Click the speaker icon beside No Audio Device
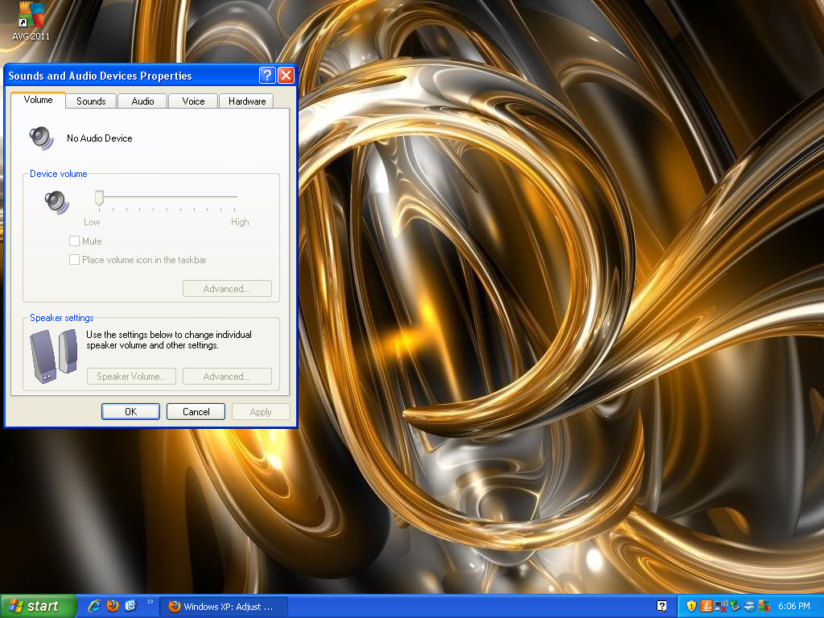The height and width of the screenshot is (618, 824). 42,138
